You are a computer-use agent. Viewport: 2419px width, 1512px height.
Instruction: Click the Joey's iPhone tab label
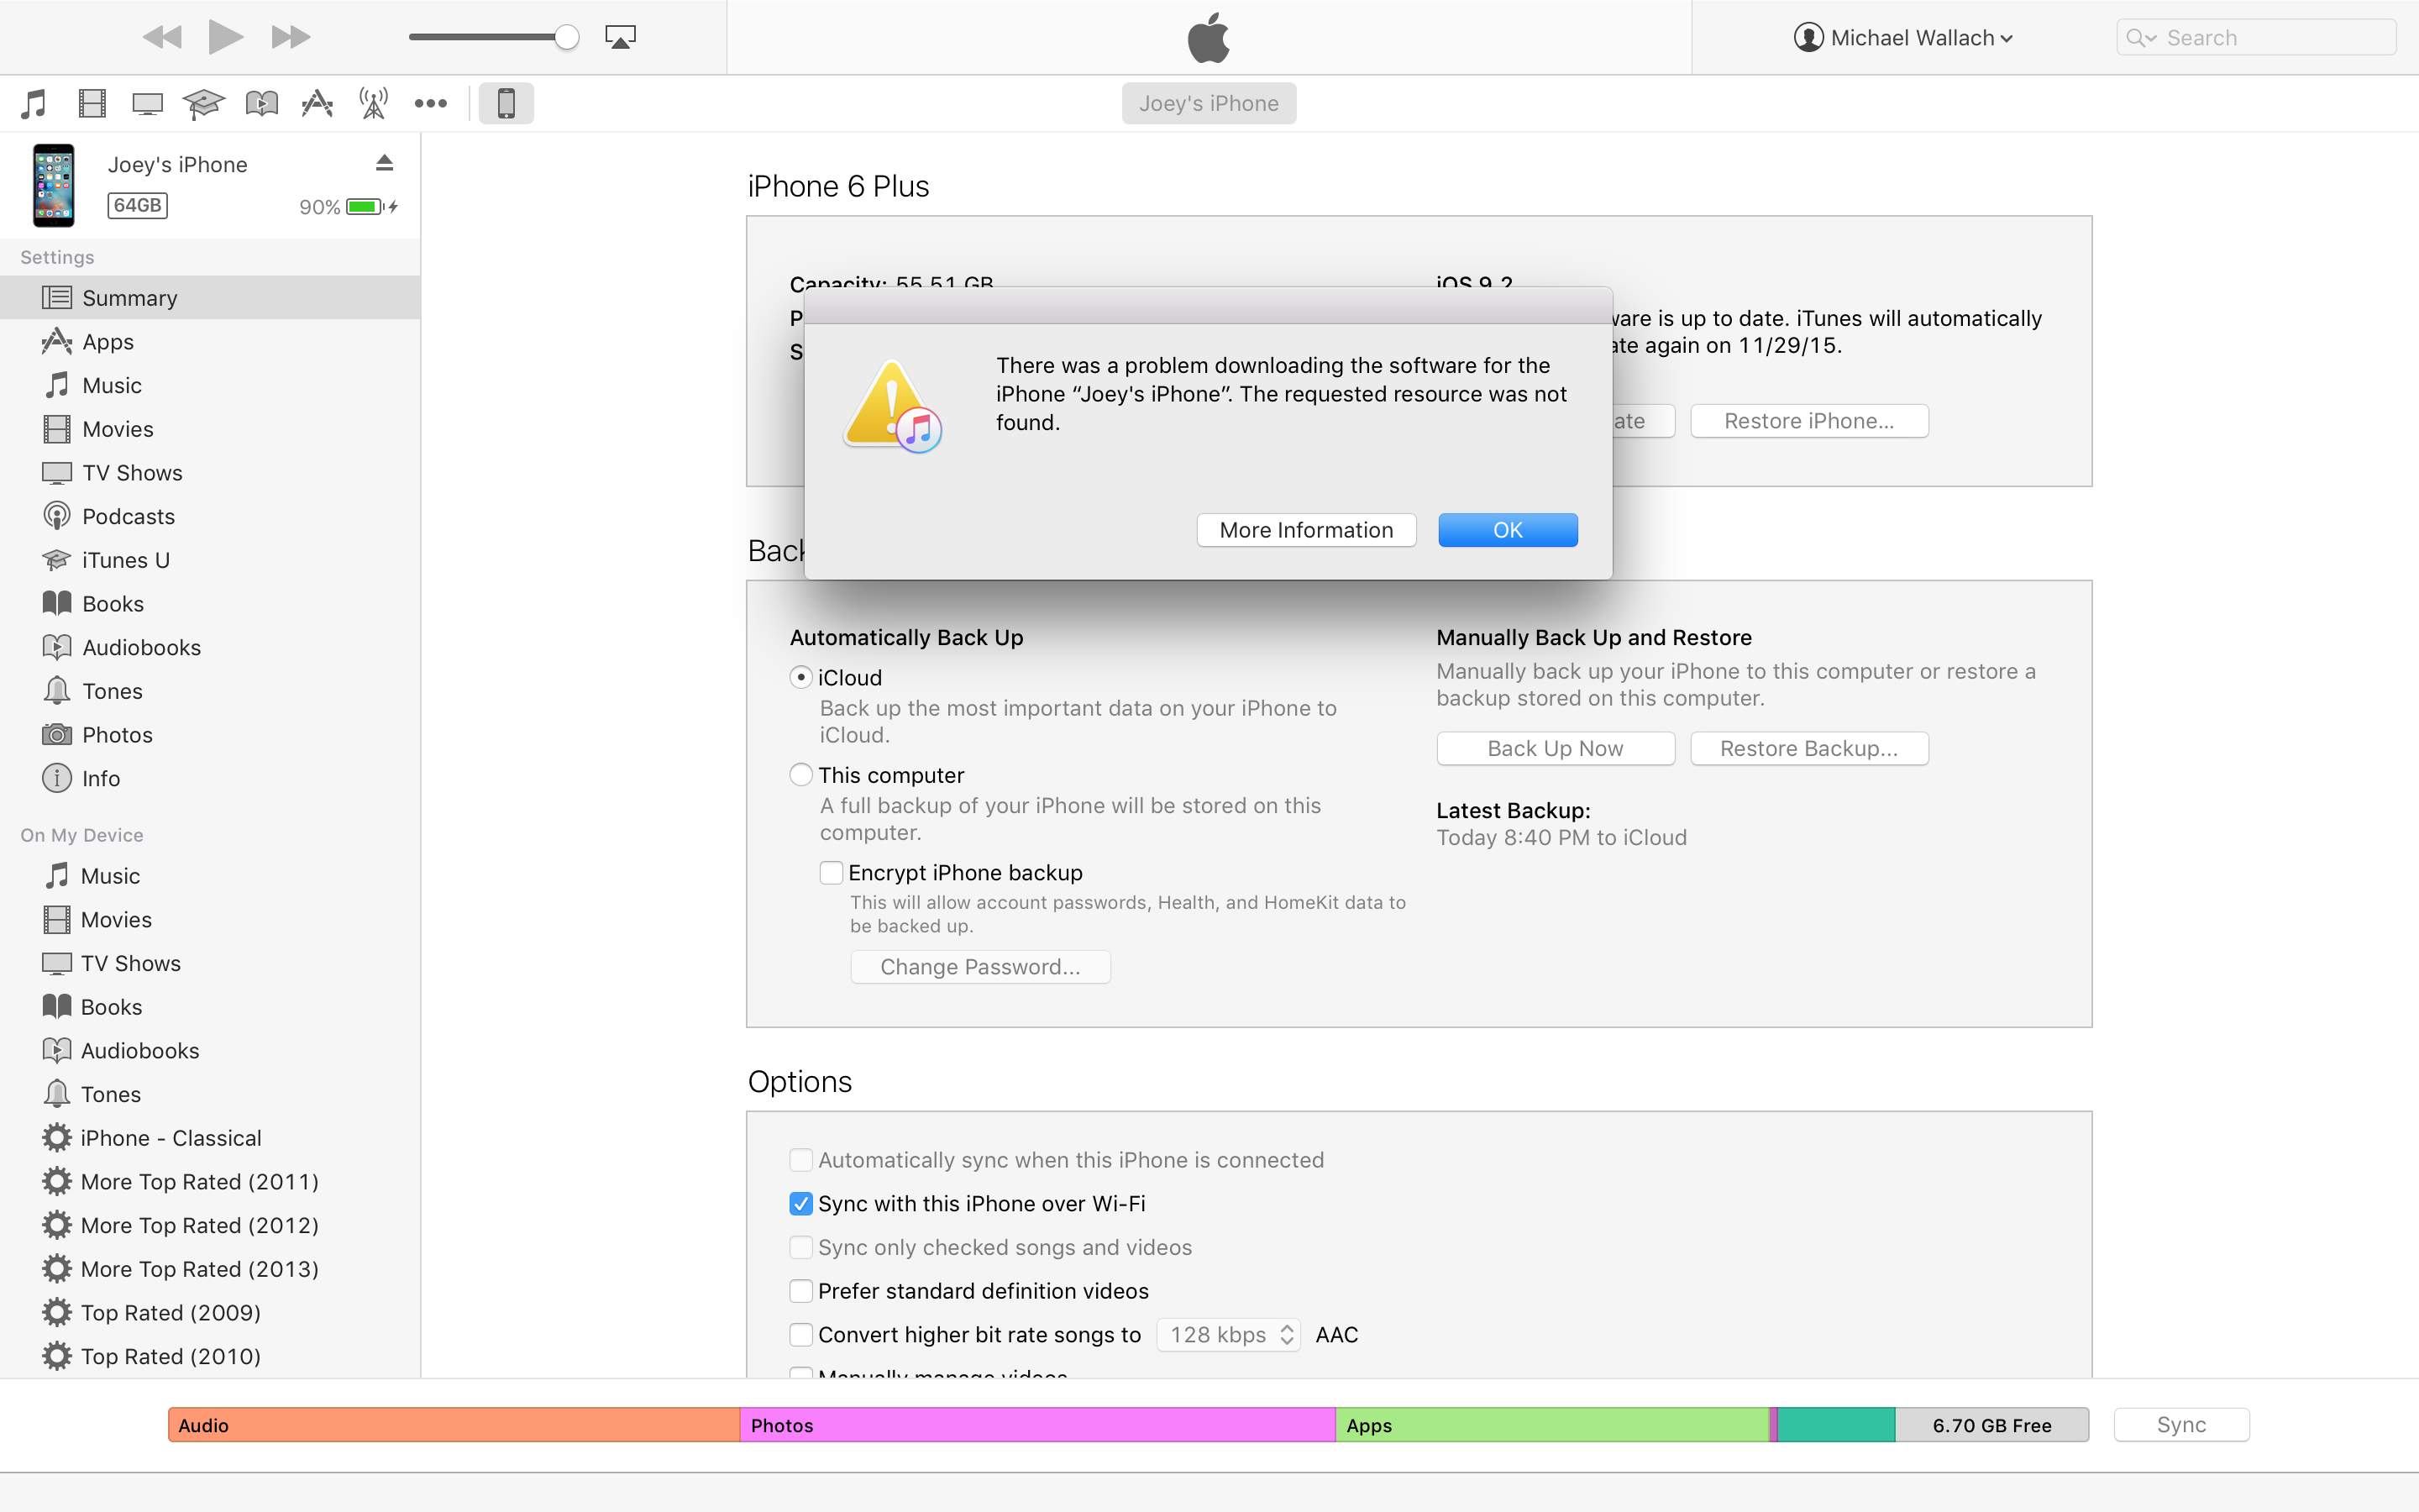coord(1209,103)
